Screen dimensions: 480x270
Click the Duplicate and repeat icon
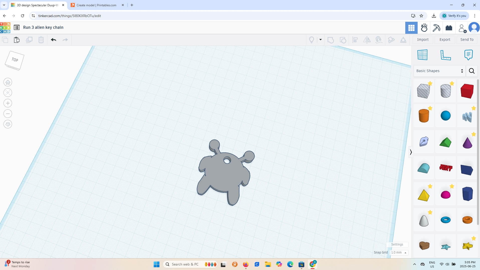29,40
